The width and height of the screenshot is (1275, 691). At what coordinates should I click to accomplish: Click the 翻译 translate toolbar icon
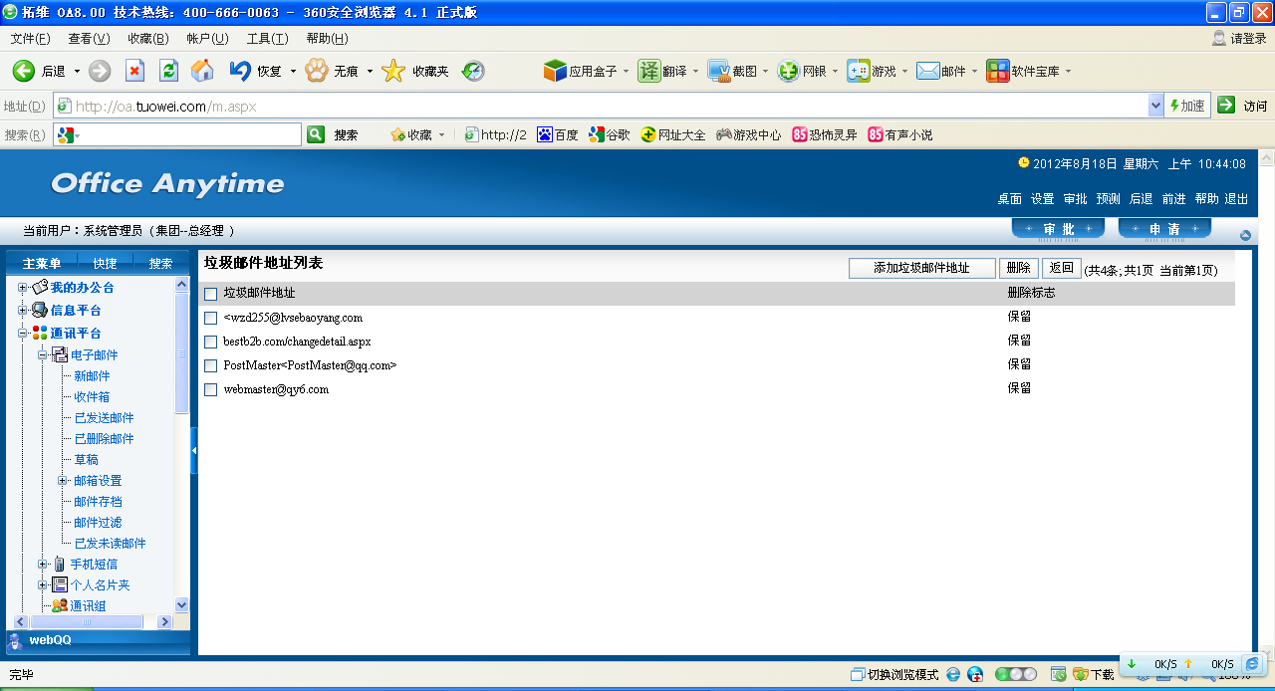click(x=649, y=71)
